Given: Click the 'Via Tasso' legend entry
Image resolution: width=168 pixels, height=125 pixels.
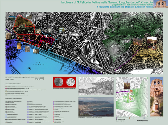Looking at the screenshot, I should [x=55, y=110].
